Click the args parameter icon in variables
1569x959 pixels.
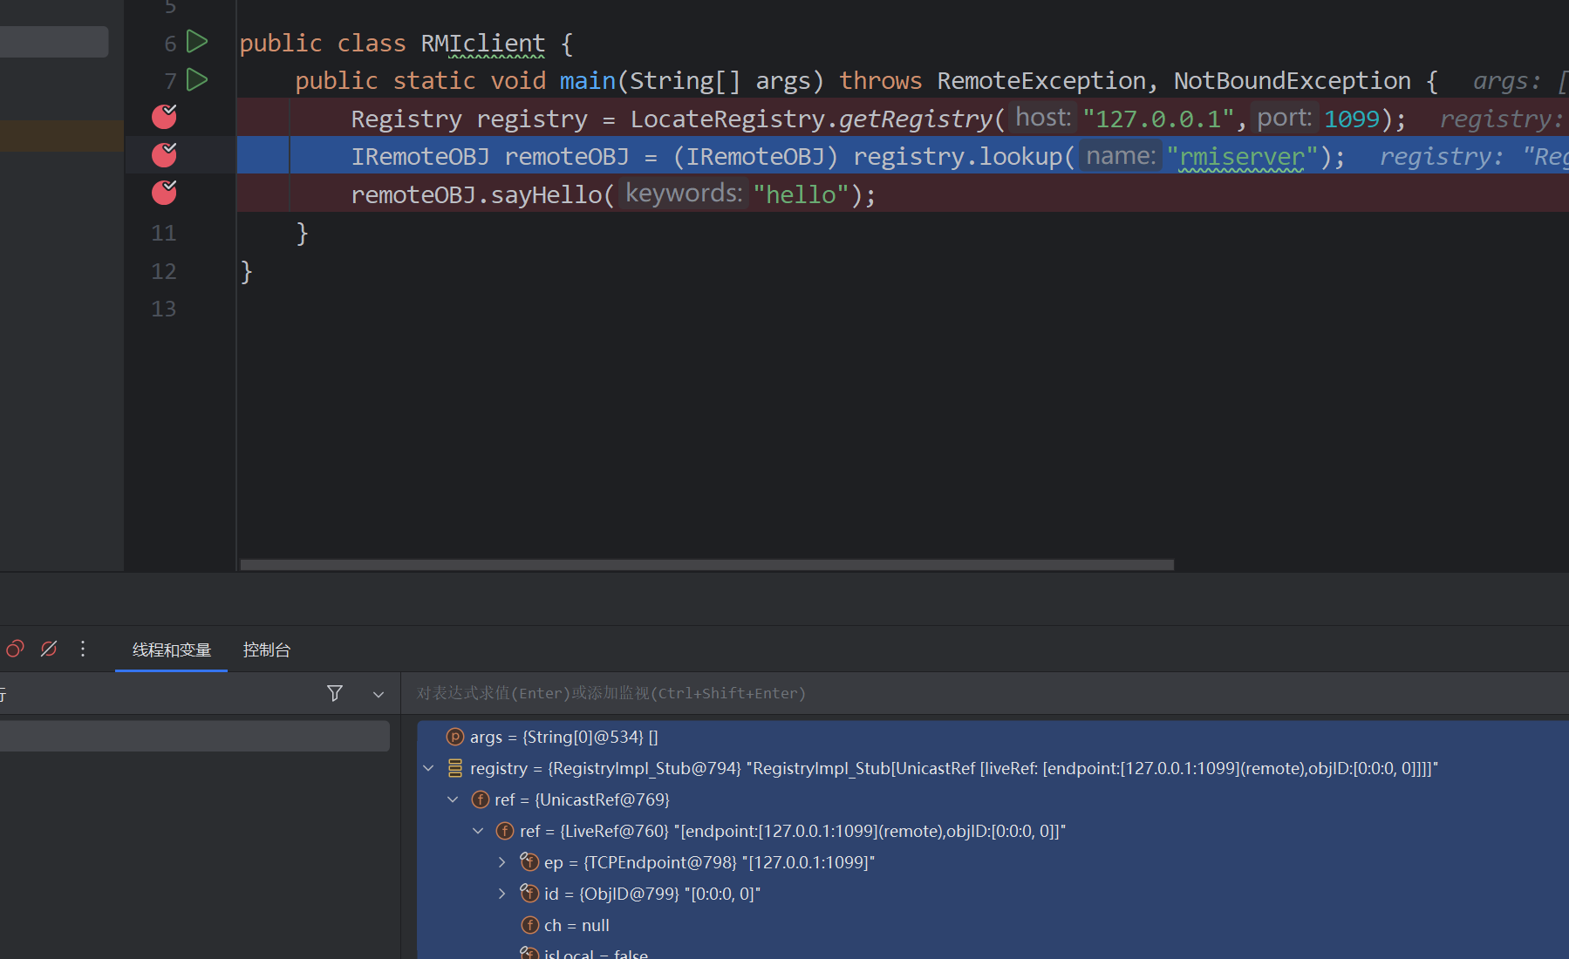coord(454,737)
